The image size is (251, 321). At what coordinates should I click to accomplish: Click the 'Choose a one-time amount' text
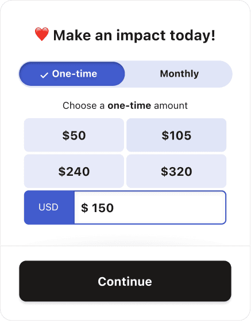pos(125,105)
